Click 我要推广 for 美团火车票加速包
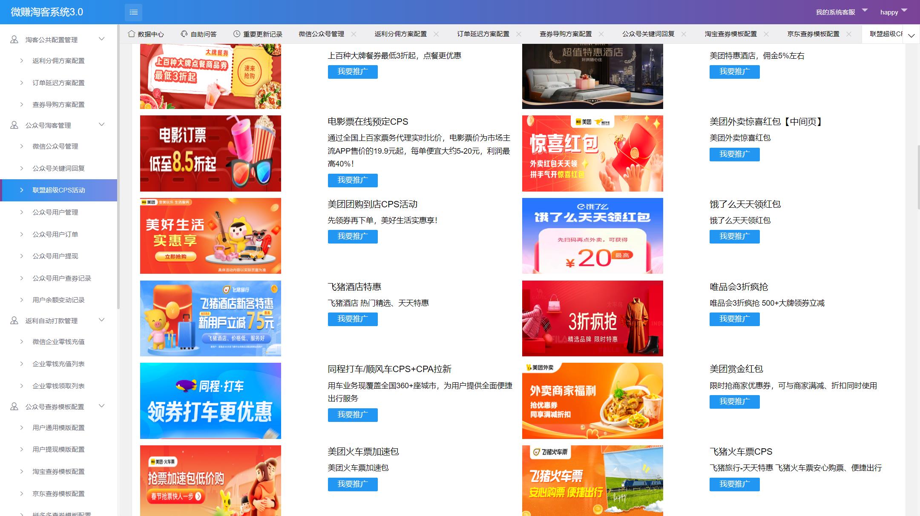Viewport: 920px width, 516px height. pyautogui.click(x=353, y=484)
